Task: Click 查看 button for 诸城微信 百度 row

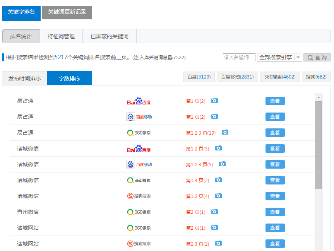Action: click(x=275, y=149)
